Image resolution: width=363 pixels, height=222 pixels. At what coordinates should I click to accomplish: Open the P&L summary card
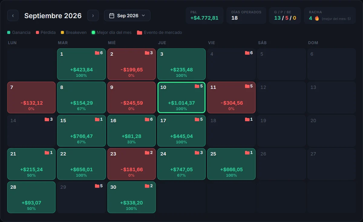(204, 15)
